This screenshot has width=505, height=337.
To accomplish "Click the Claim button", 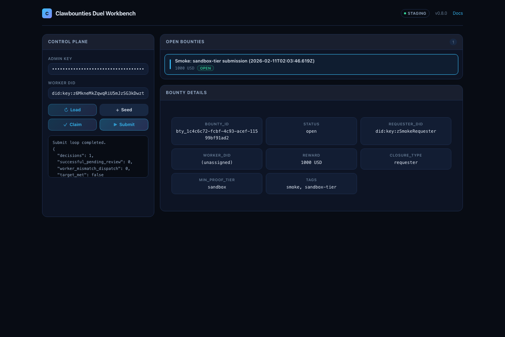I will [72, 125].
